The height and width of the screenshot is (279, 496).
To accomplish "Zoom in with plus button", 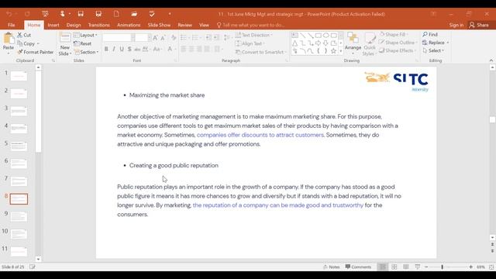I will coord(470,267).
